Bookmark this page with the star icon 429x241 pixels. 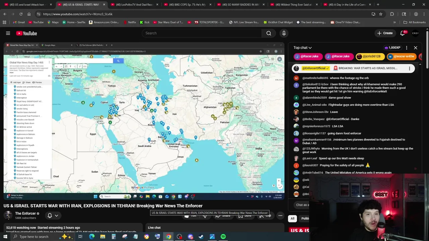[x=381, y=14]
